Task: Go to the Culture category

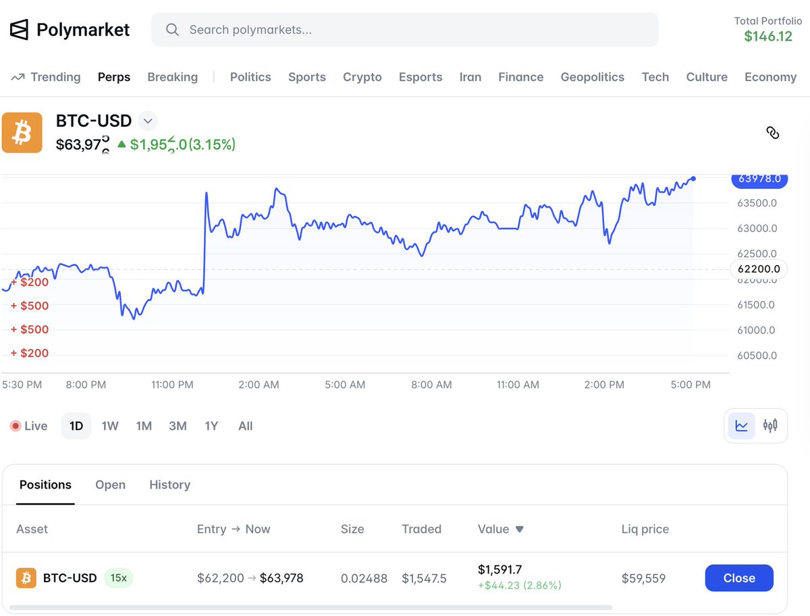Action: pos(707,77)
